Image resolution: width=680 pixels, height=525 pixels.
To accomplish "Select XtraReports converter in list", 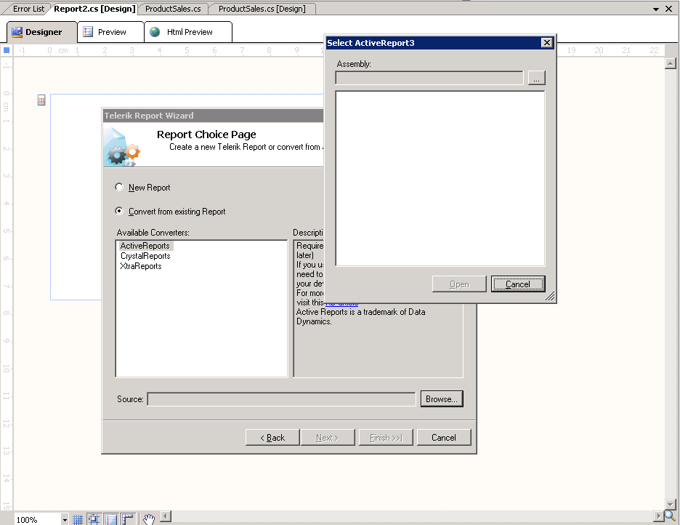I will click(141, 266).
